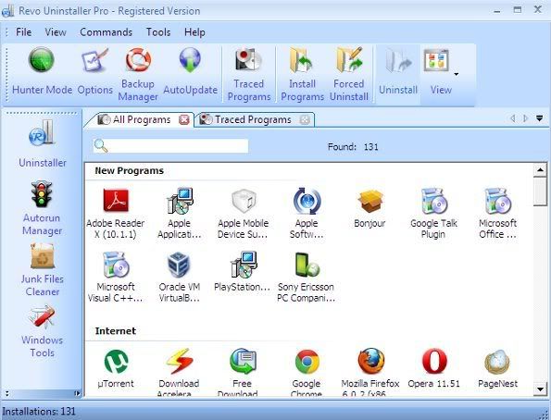Image resolution: width=551 pixels, height=420 pixels.
Task: Select Sony Ericsson PC Companion
Action: 306,278
